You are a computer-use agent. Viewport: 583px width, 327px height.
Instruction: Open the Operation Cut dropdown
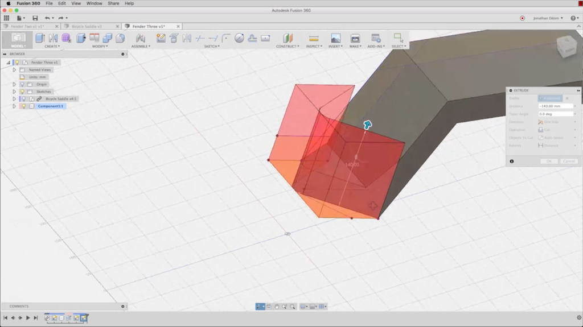(x=557, y=130)
